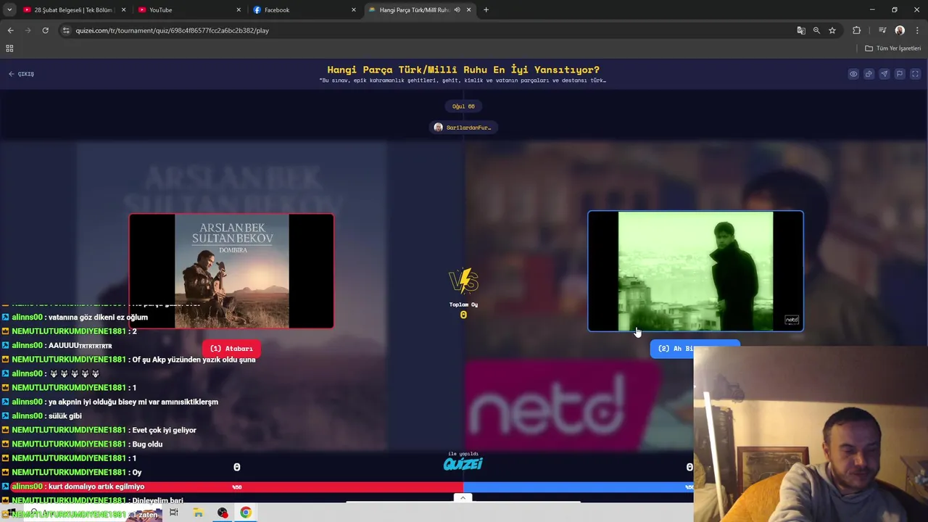Click chat message 'vatanına göz dikeni ez oğlum'
The image size is (928, 522).
click(98, 318)
